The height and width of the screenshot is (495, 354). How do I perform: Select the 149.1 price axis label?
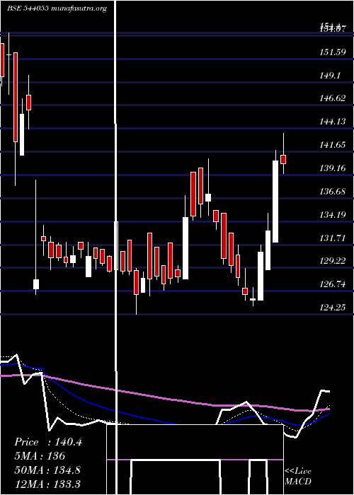point(330,76)
